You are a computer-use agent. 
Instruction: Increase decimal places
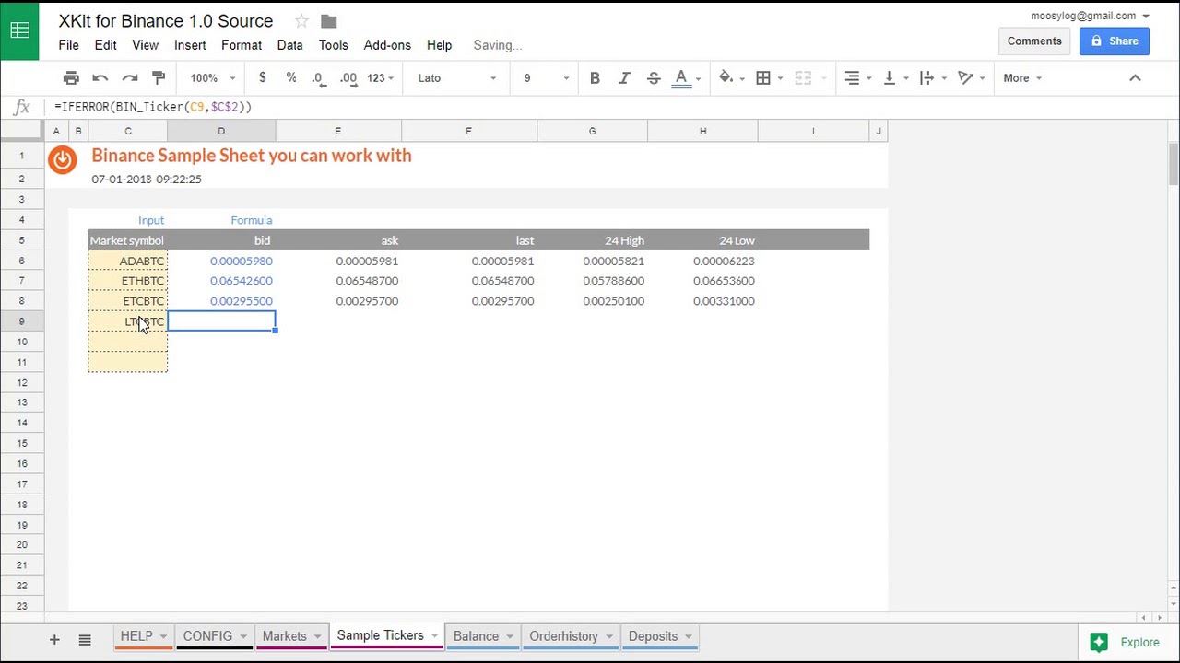pos(348,78)
